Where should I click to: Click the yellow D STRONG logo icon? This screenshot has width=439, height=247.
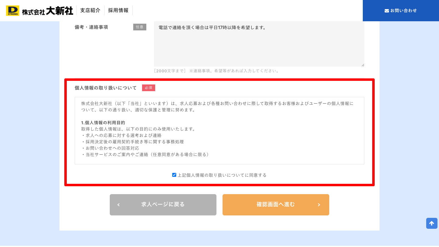(x=12, y=11)
